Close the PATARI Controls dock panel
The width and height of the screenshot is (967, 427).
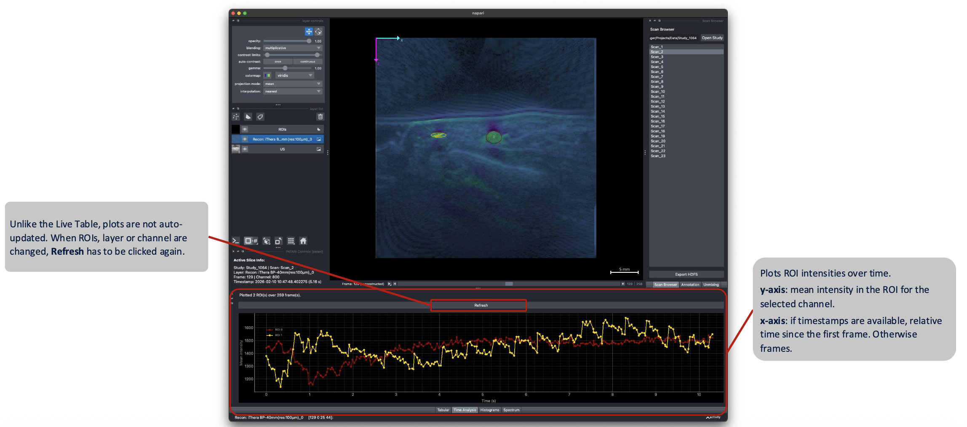(x=233, y=251)
